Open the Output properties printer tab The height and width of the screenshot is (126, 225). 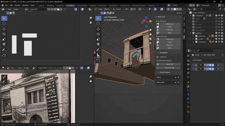(x=188, y=65)
